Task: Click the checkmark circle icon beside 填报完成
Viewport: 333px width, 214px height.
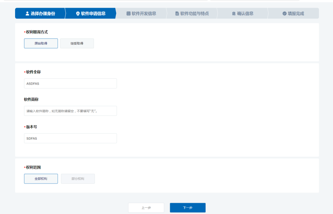Action: click(x=284, y=14)
